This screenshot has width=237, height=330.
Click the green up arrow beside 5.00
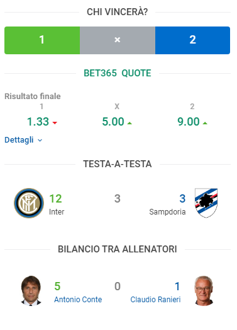[130, 123]
